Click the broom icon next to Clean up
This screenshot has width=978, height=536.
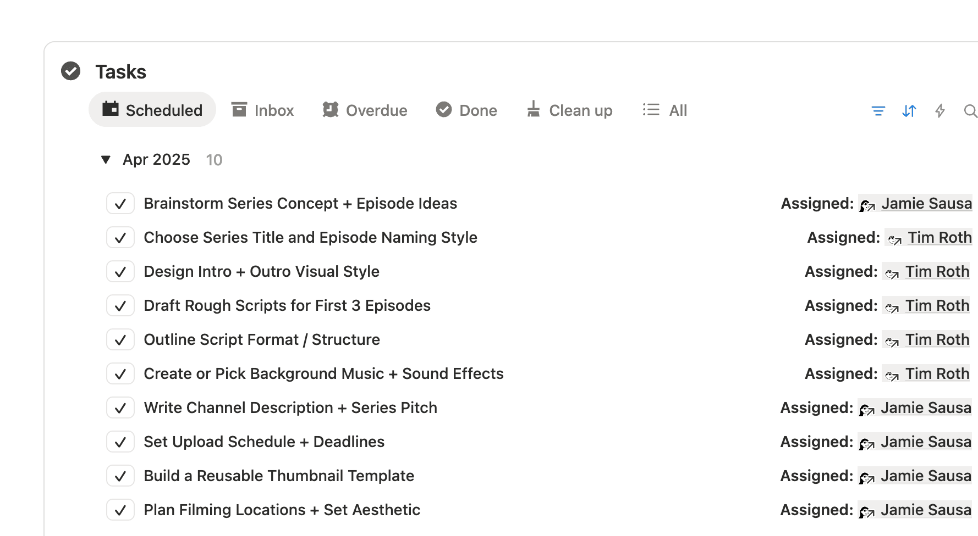point(533,110)
